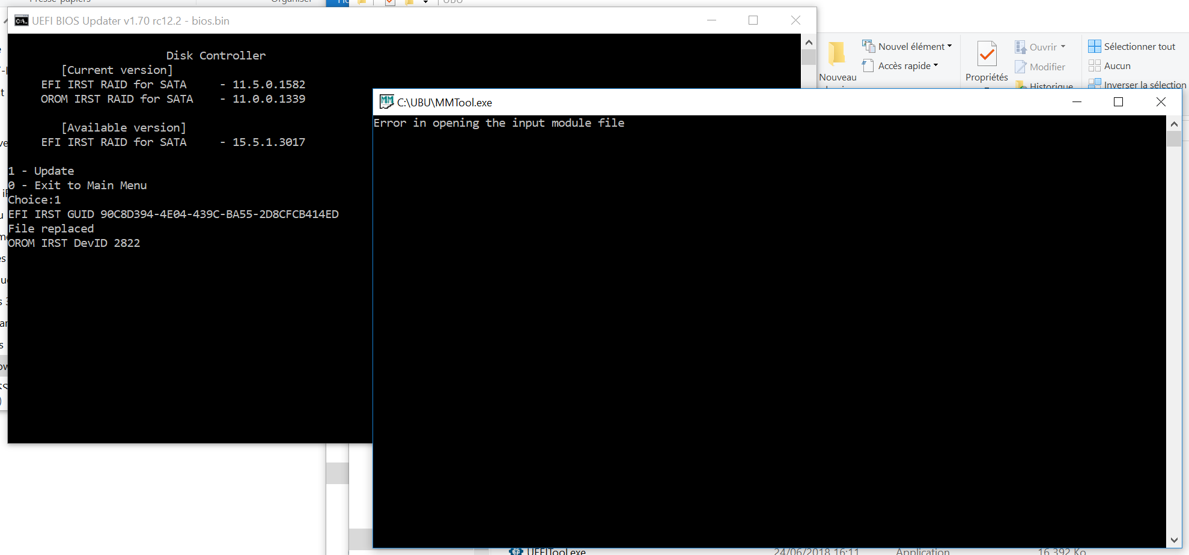Click the 'File replaced' line
This screenshot has height=555, width=1189.
click(51, 228)
